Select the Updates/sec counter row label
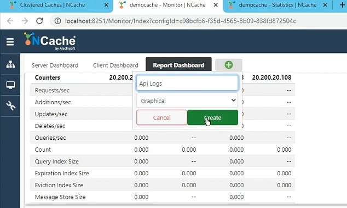Viewport: 347px width, 208px height. pos(51,114)
